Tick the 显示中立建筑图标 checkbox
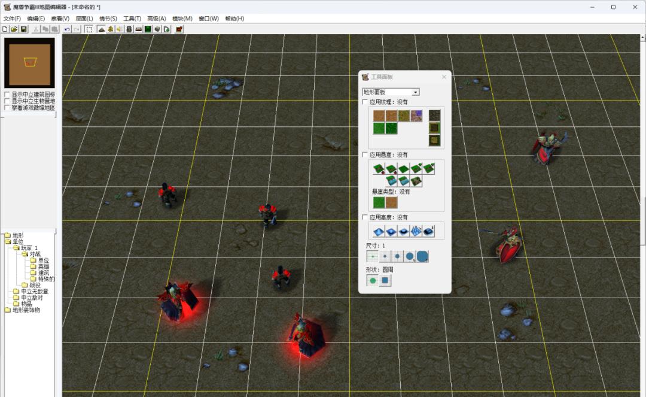Screen dimensions: 646x397 pyautogui.click(x=7, y=95)
